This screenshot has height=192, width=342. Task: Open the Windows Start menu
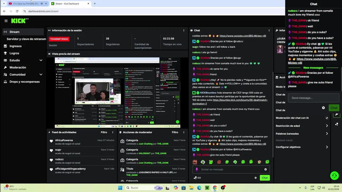point(120,188)
